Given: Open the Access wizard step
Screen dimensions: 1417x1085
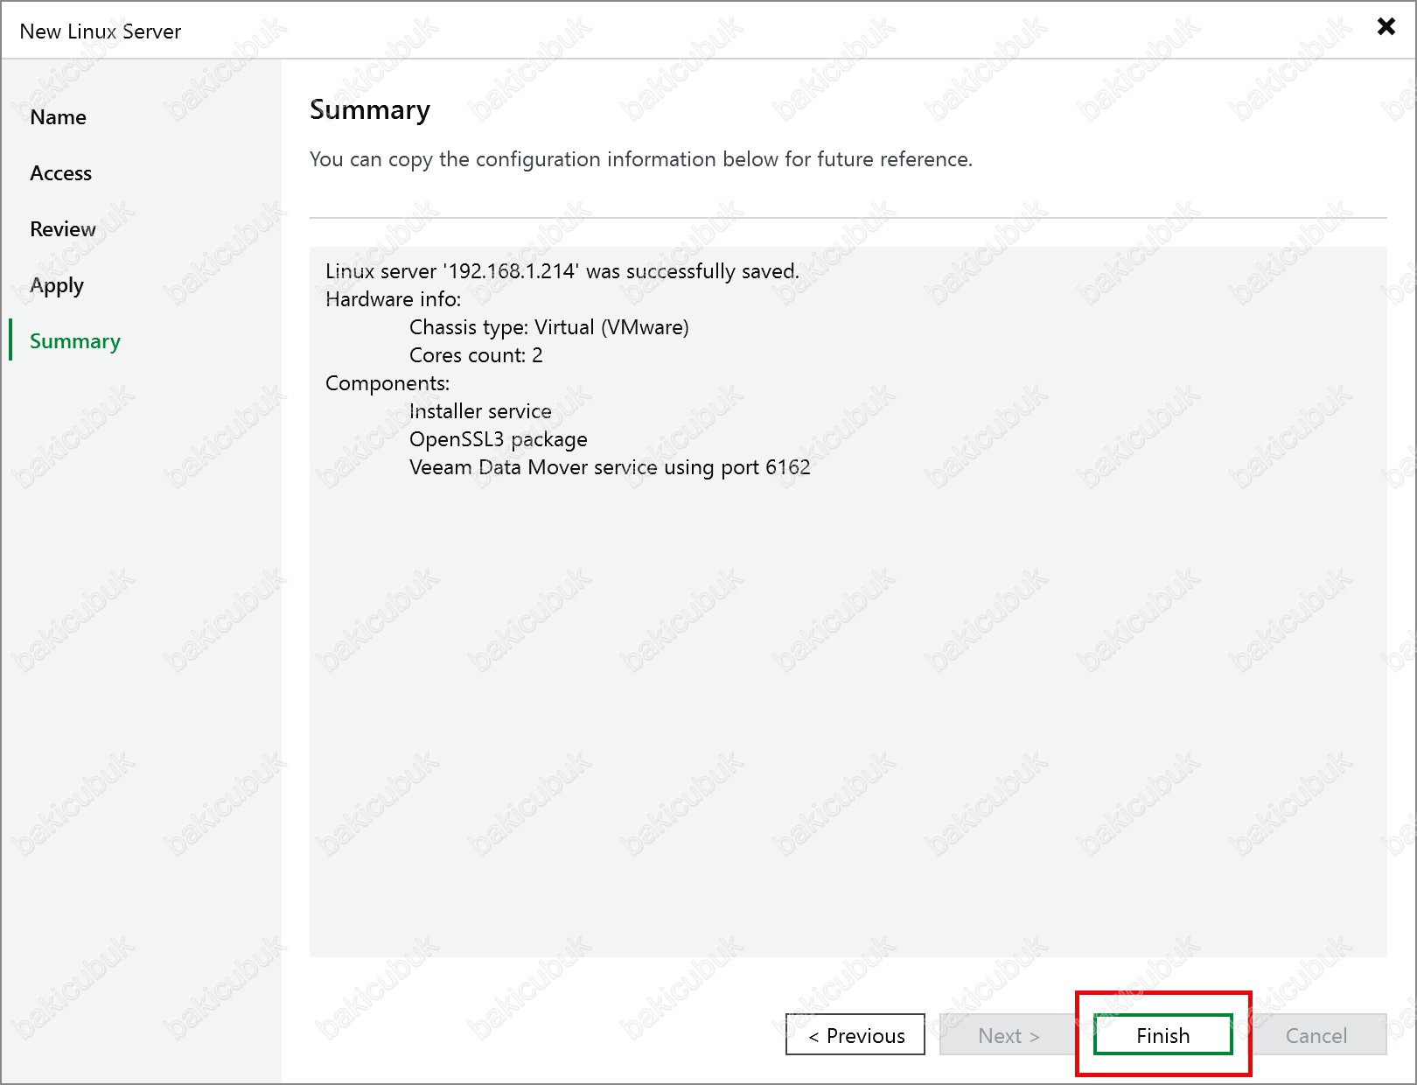Looking at the screenshot, I should point(60,173).
